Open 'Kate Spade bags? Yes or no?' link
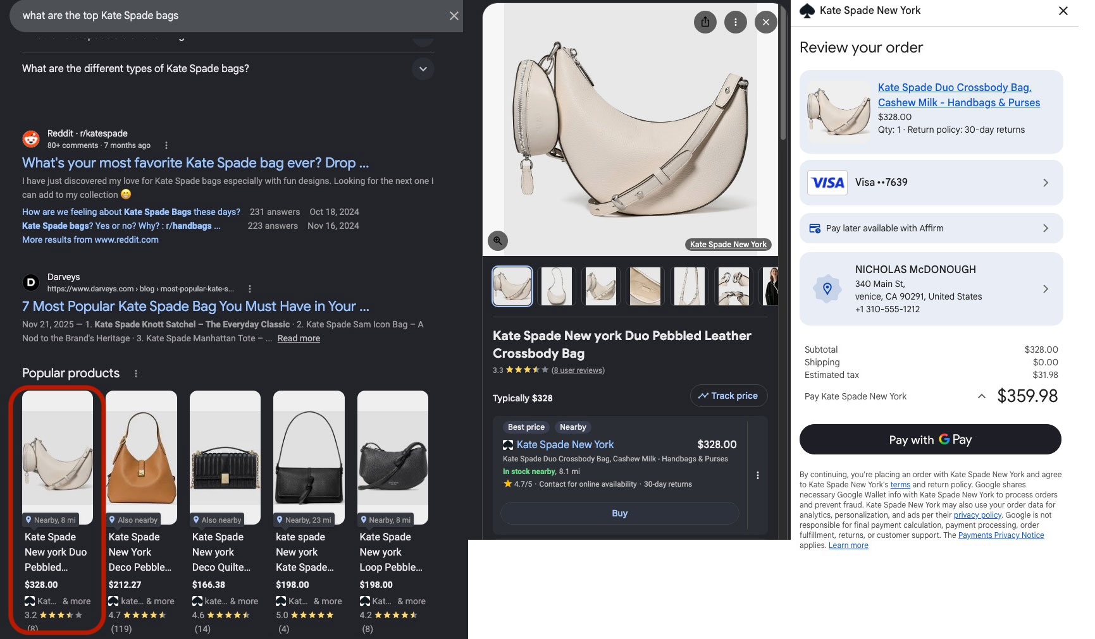Viewport: 1095px width, 639px height. click(121, 226)
